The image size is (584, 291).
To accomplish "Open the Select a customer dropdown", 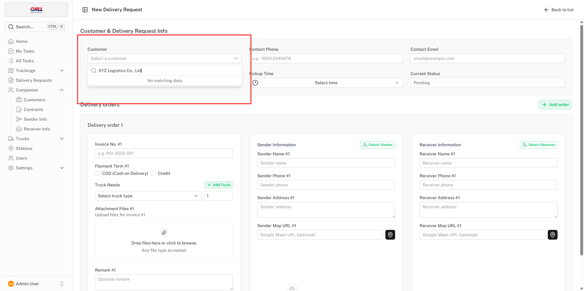I will click(164, 58).
